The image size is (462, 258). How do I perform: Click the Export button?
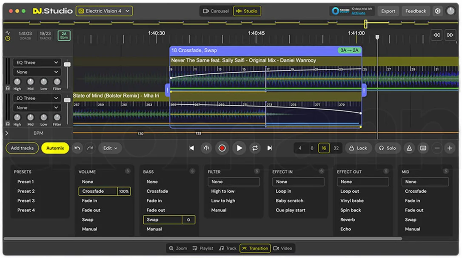[388, 11]
